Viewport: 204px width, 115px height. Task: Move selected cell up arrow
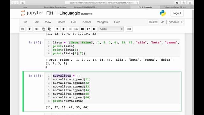point(57,29)
